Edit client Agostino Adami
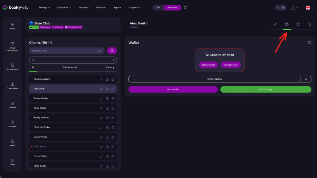Image resolution: width=317 pixels, height=178 pixels. [x=101, y=79]
